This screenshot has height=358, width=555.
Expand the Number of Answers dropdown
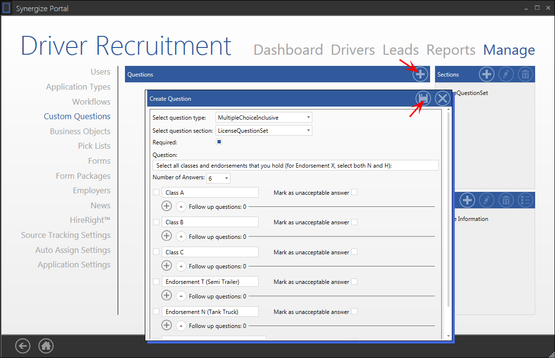(x=218, y=178)
